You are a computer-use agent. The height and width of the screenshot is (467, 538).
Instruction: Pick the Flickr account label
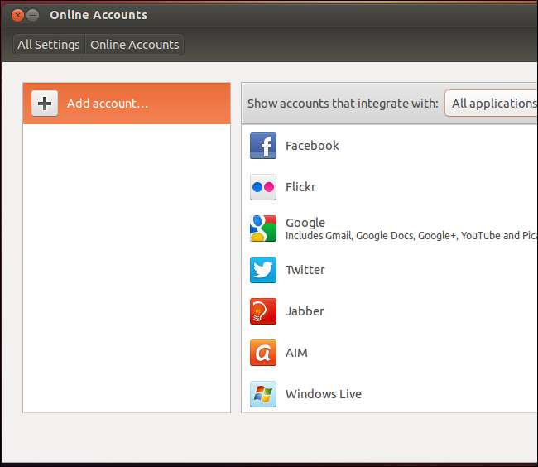(300, 187)
